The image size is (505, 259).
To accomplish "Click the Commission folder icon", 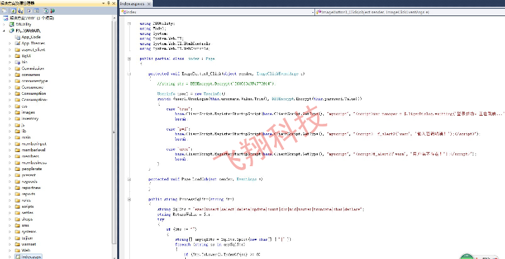I will pos(18,68).
